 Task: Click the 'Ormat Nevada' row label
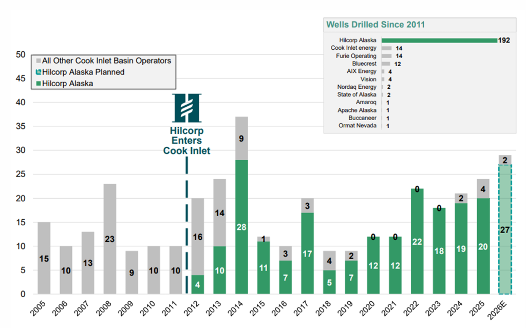358,126
